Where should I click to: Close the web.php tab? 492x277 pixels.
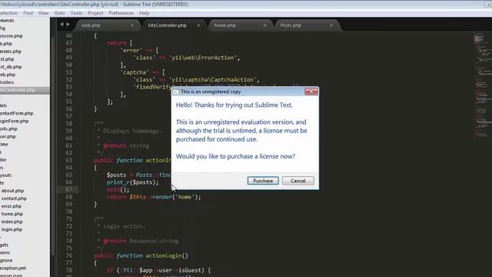point(132,25)
